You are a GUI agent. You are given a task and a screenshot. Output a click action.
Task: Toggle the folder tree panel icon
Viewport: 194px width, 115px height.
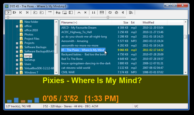coord(71,13)
